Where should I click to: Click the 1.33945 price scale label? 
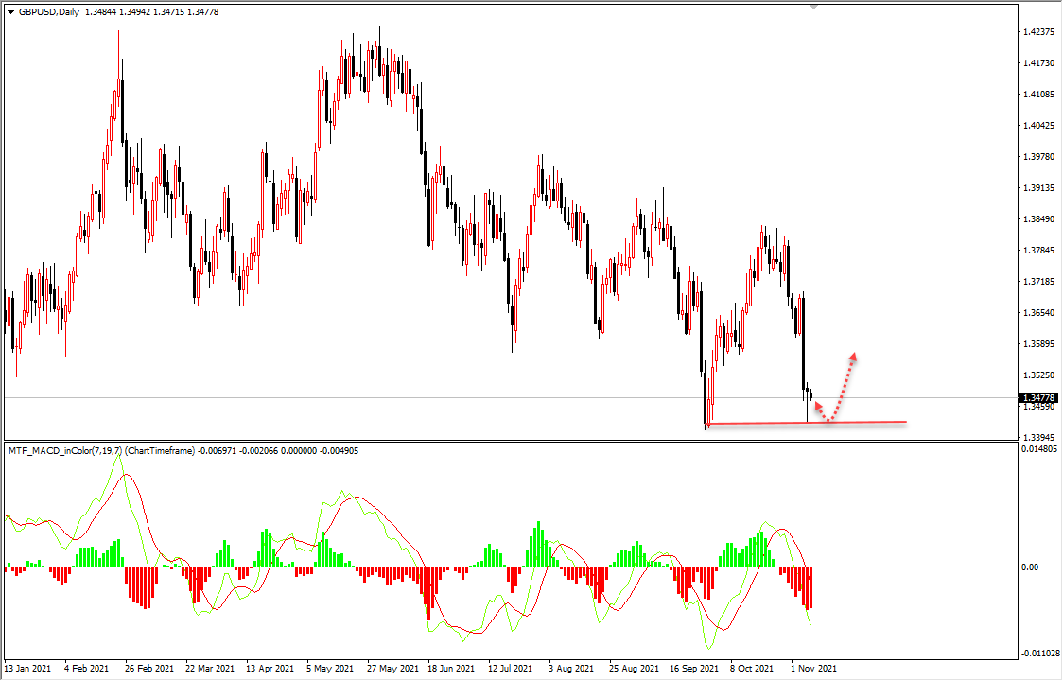(1038, 437)
